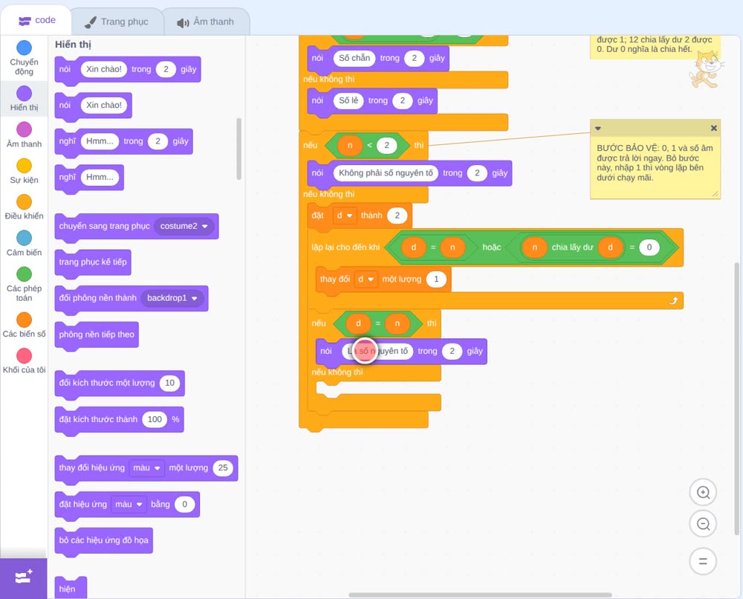Expand the màu dropdown in thay đổi hiệu ứng

pos(146,467)
